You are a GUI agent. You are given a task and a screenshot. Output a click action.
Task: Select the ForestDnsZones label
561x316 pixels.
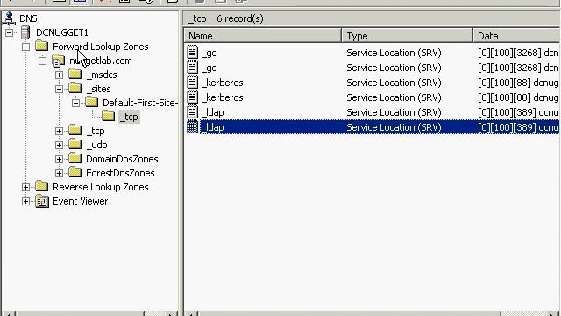[x=120, y=173]
